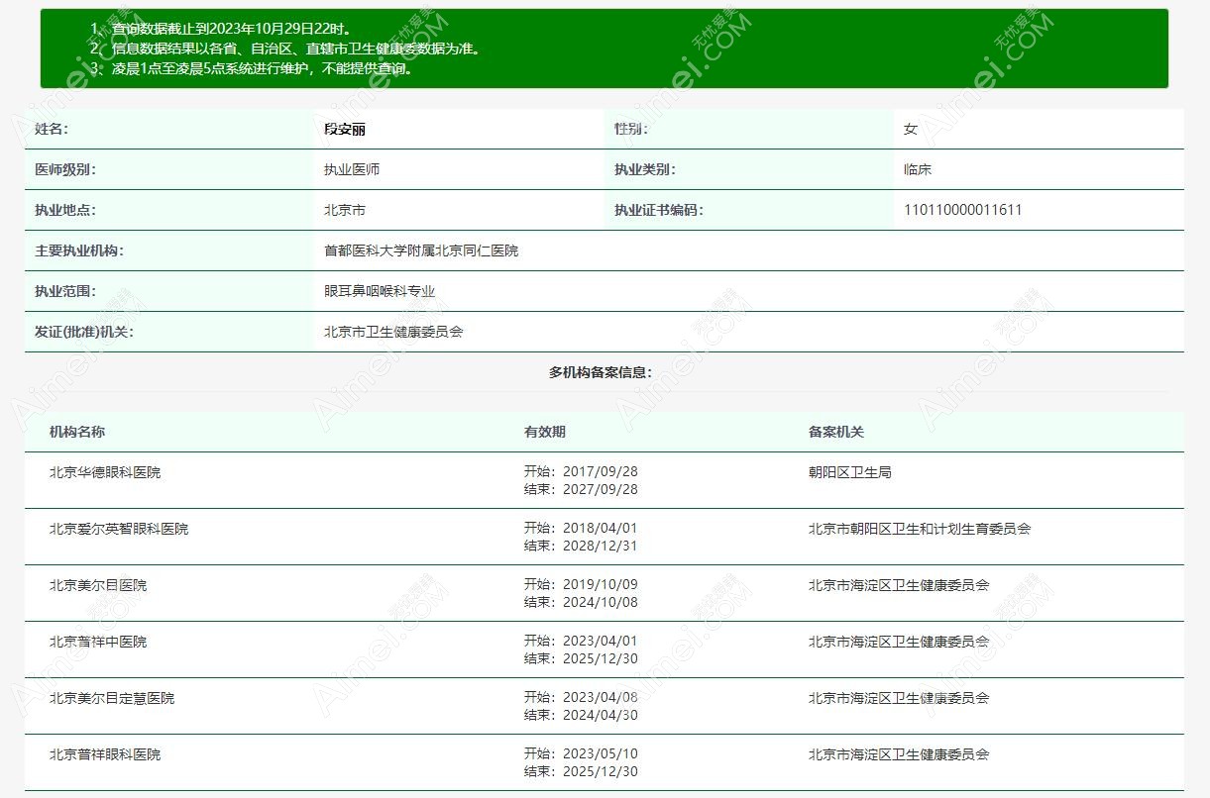This screenshot has width=1210, height=798.
Task: Click 北京美尔目定慧医院 row's 海淀区卫生健康委员会
Action: [x=899, y=698]
